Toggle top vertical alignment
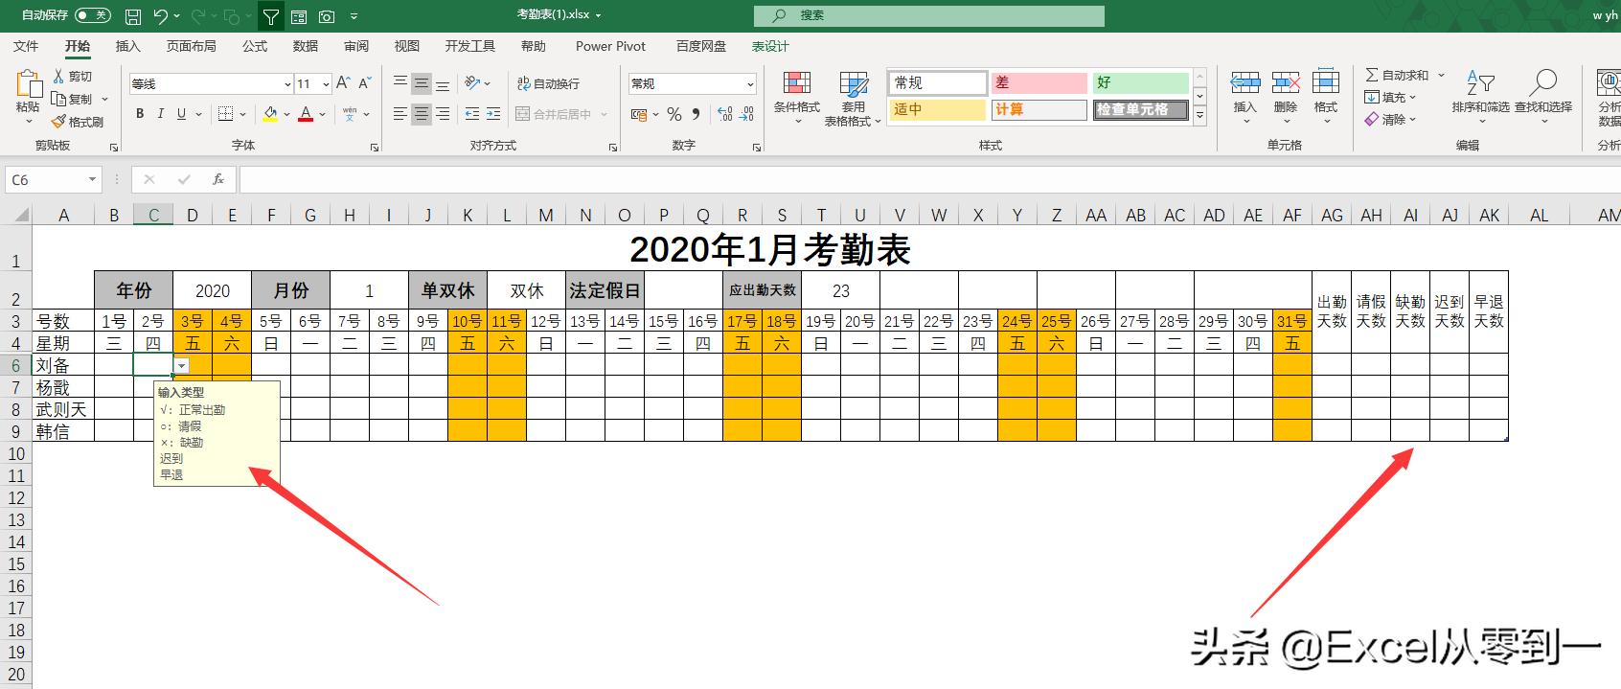The height and width of the screenshot is (689, 1621). [x=400, y=83]
